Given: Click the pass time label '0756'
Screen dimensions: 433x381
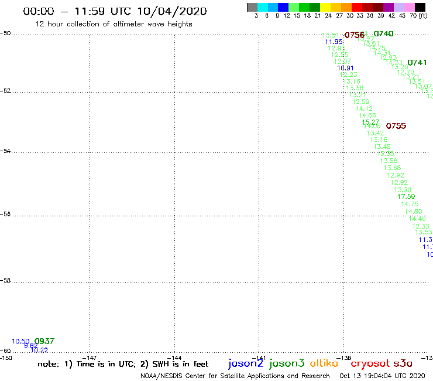Looking at the screenshot, I should (x=355, y=35).
